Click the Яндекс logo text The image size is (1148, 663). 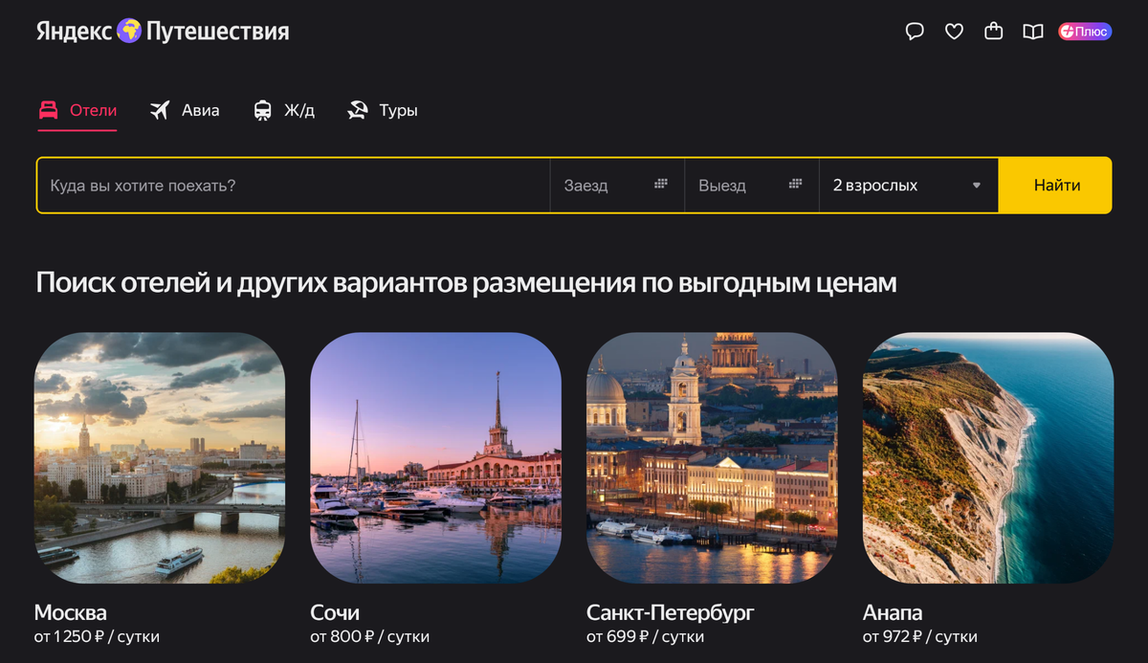click(75, 32)
